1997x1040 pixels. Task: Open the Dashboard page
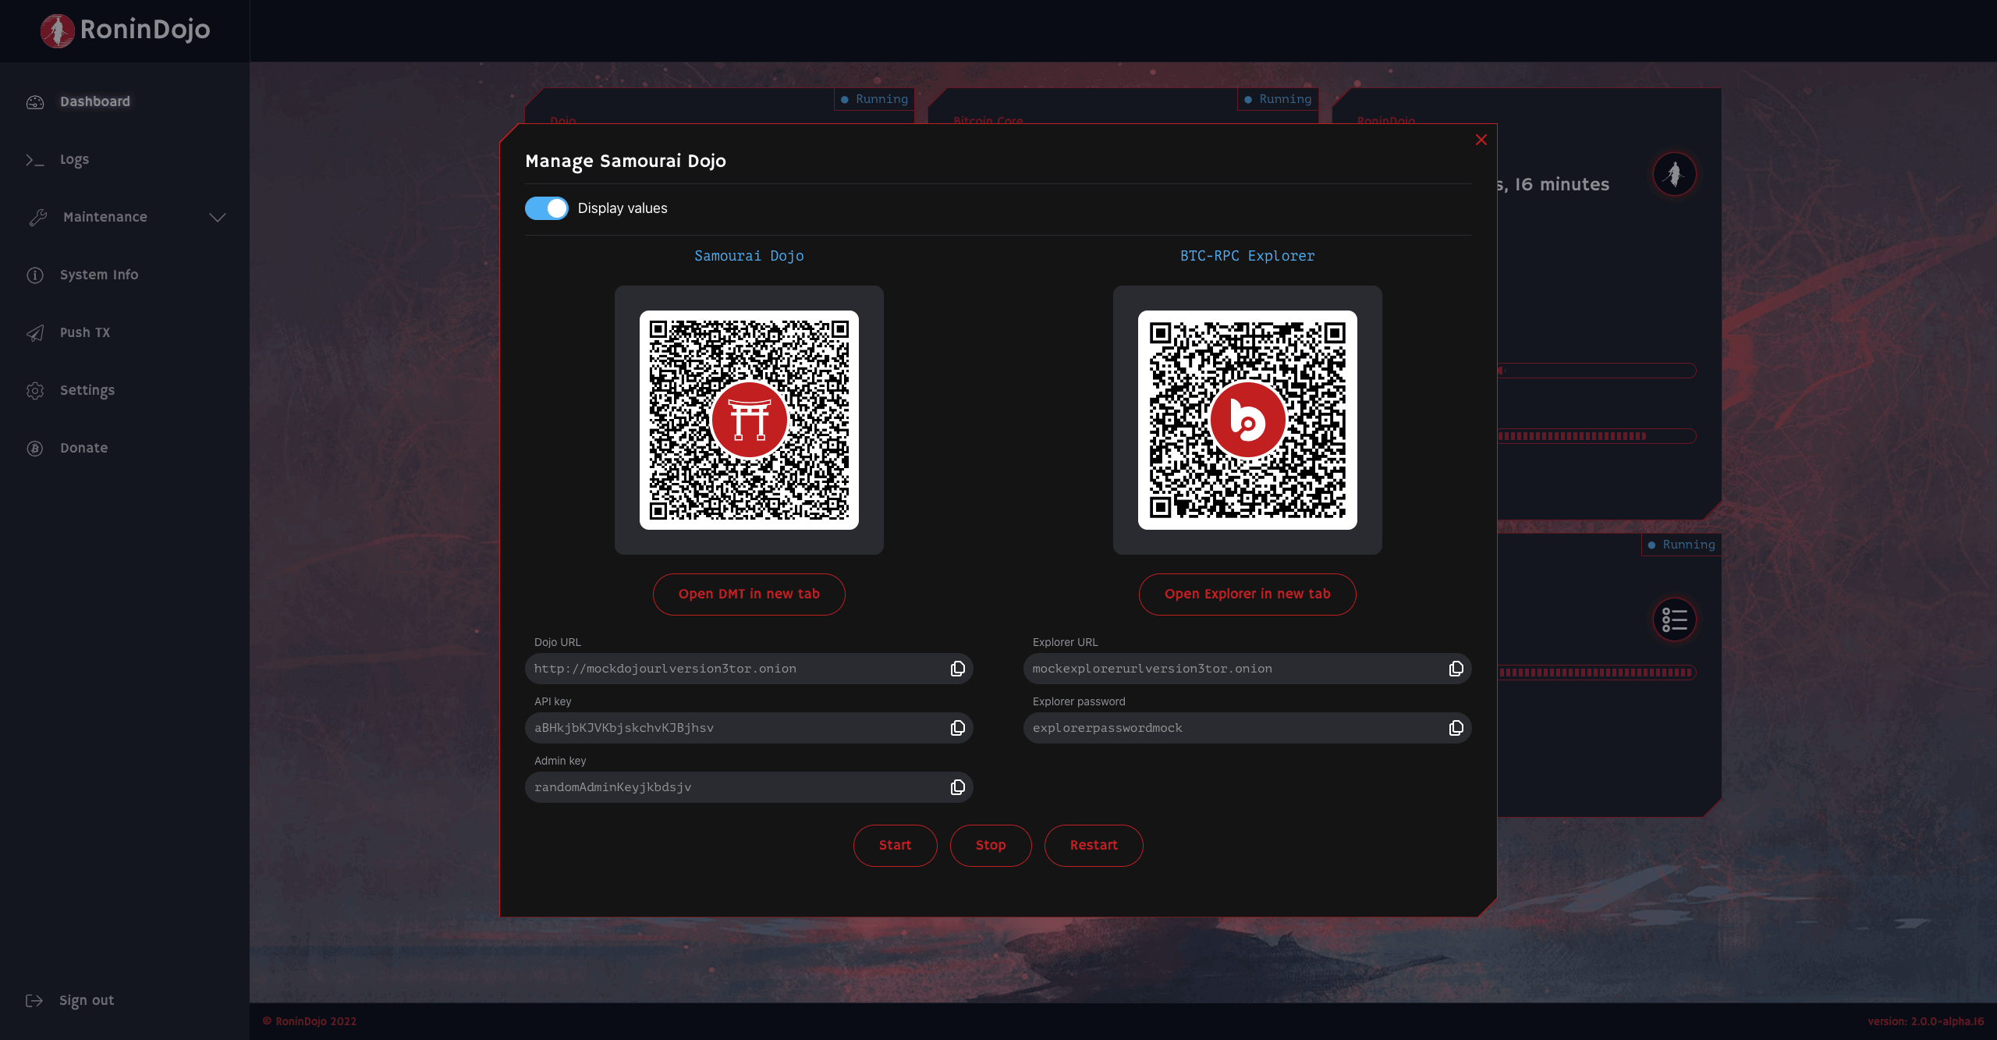pyautogui.click(x=95, y=101)
